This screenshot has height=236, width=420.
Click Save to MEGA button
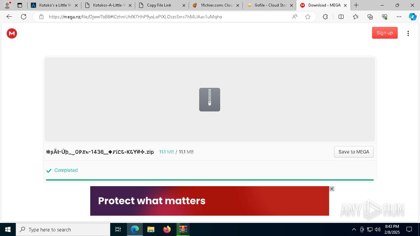click(354, 152)
